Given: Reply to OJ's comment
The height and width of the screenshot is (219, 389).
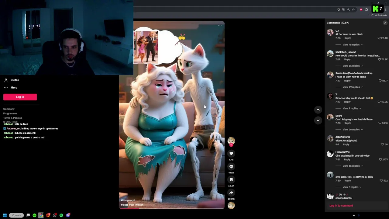Looking at the screenshot, I should 347,38.
